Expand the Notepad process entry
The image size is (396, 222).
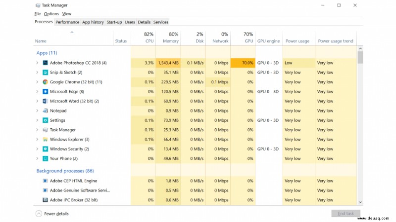37,111
